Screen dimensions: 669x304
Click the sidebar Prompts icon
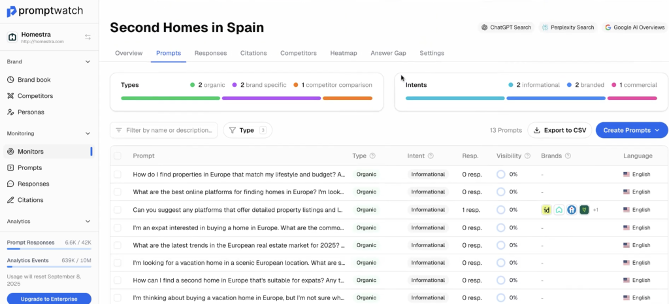[x=10, y=168]
